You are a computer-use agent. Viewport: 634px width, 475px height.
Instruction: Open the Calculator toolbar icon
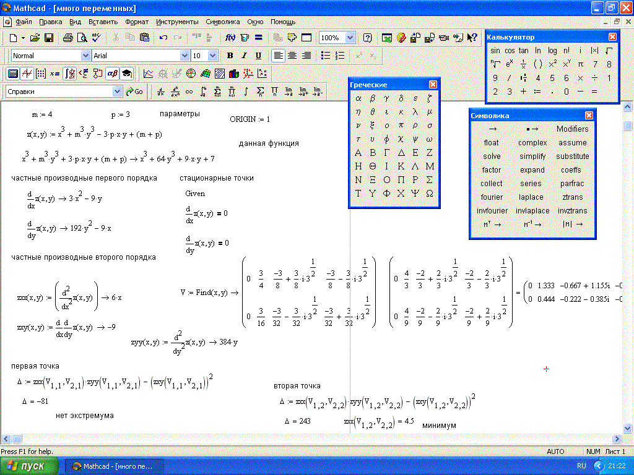[x=12, y=74]
